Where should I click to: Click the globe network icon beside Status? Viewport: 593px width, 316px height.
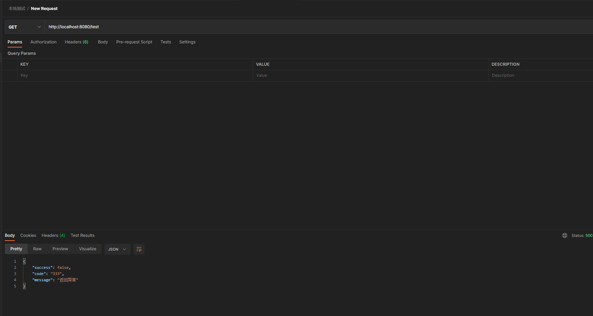click(565, 235)
